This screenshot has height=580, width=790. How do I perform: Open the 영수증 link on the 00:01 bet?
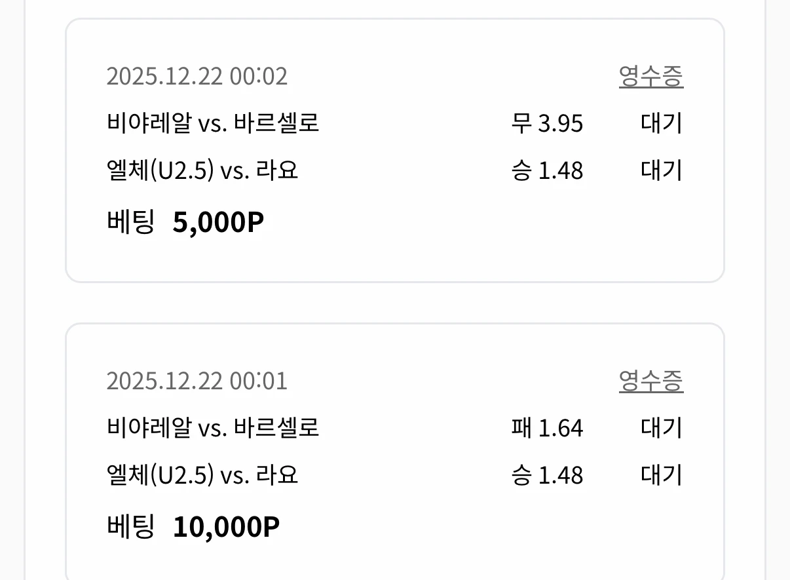[652, 381]
